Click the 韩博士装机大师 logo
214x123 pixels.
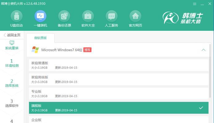183,18
